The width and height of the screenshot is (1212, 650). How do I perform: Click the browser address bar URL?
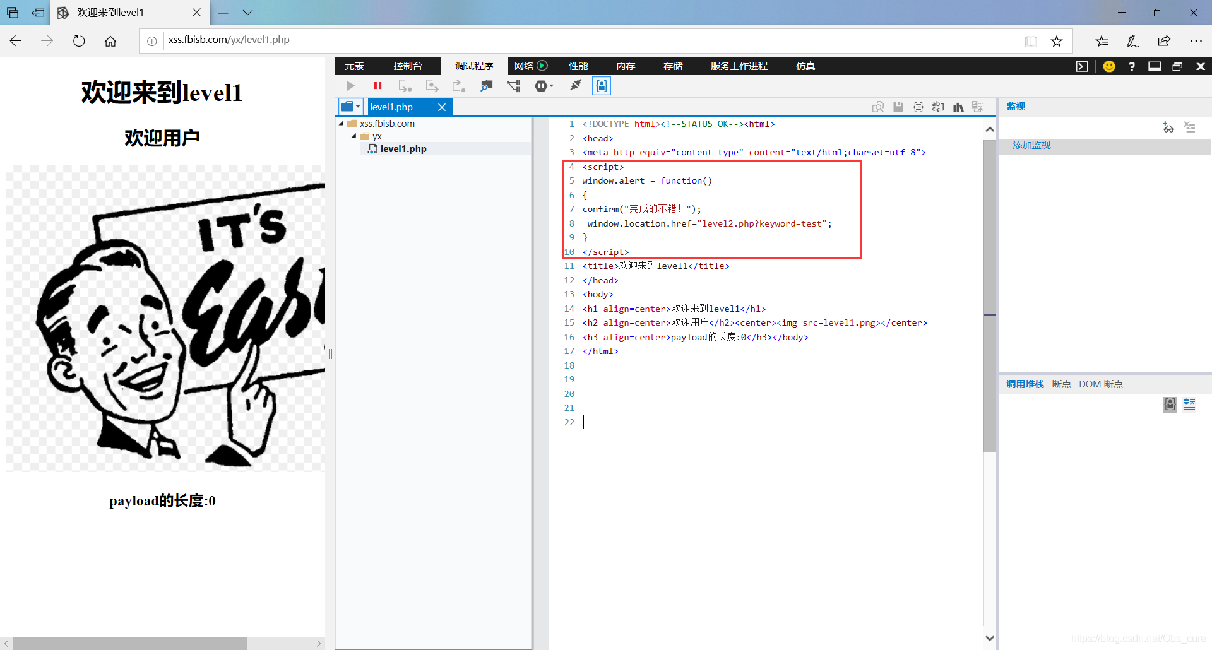tap(229, 40)
